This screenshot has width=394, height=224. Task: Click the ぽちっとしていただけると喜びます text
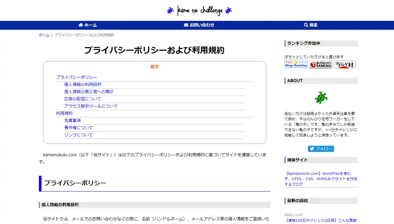click(314, 57)
